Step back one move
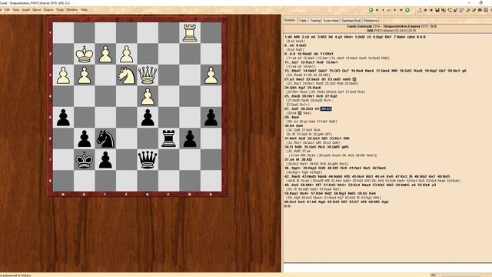492x277 pixels. (383, 10)
